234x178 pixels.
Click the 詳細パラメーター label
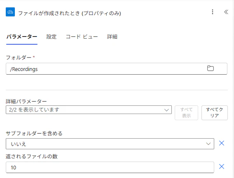click(26, 101)
